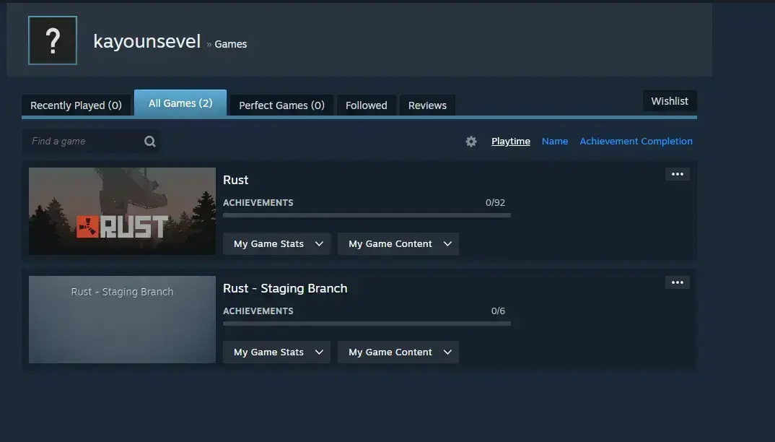Expand My Game Content for Staging Branch
Viewport: 775px width, 442px height.
point(398,352)
